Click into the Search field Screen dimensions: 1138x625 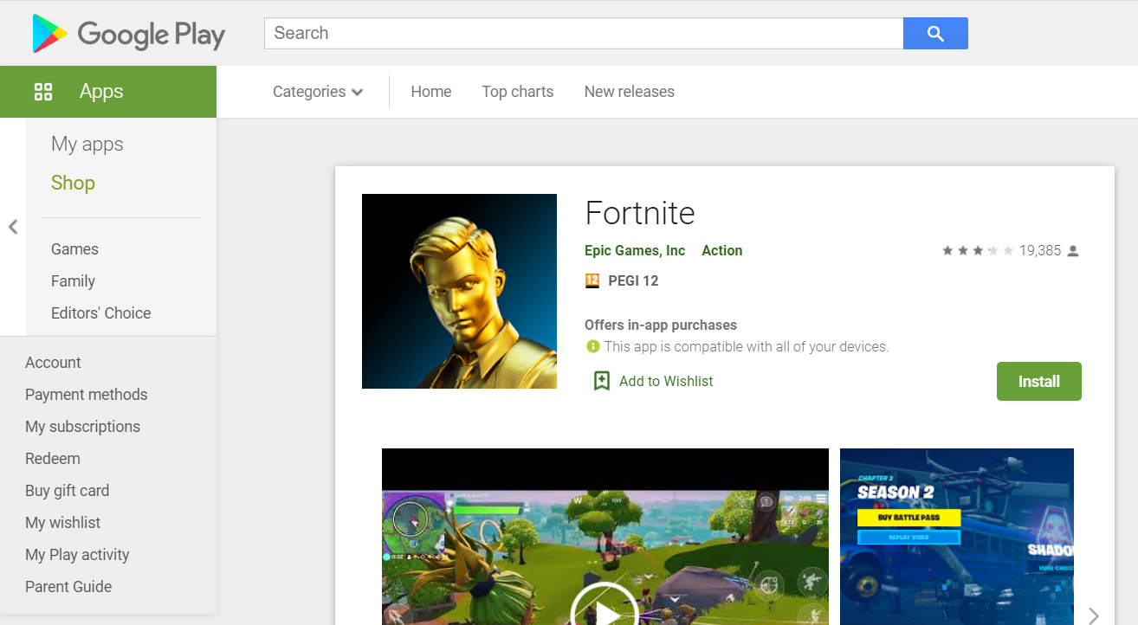tap(584, 34)
